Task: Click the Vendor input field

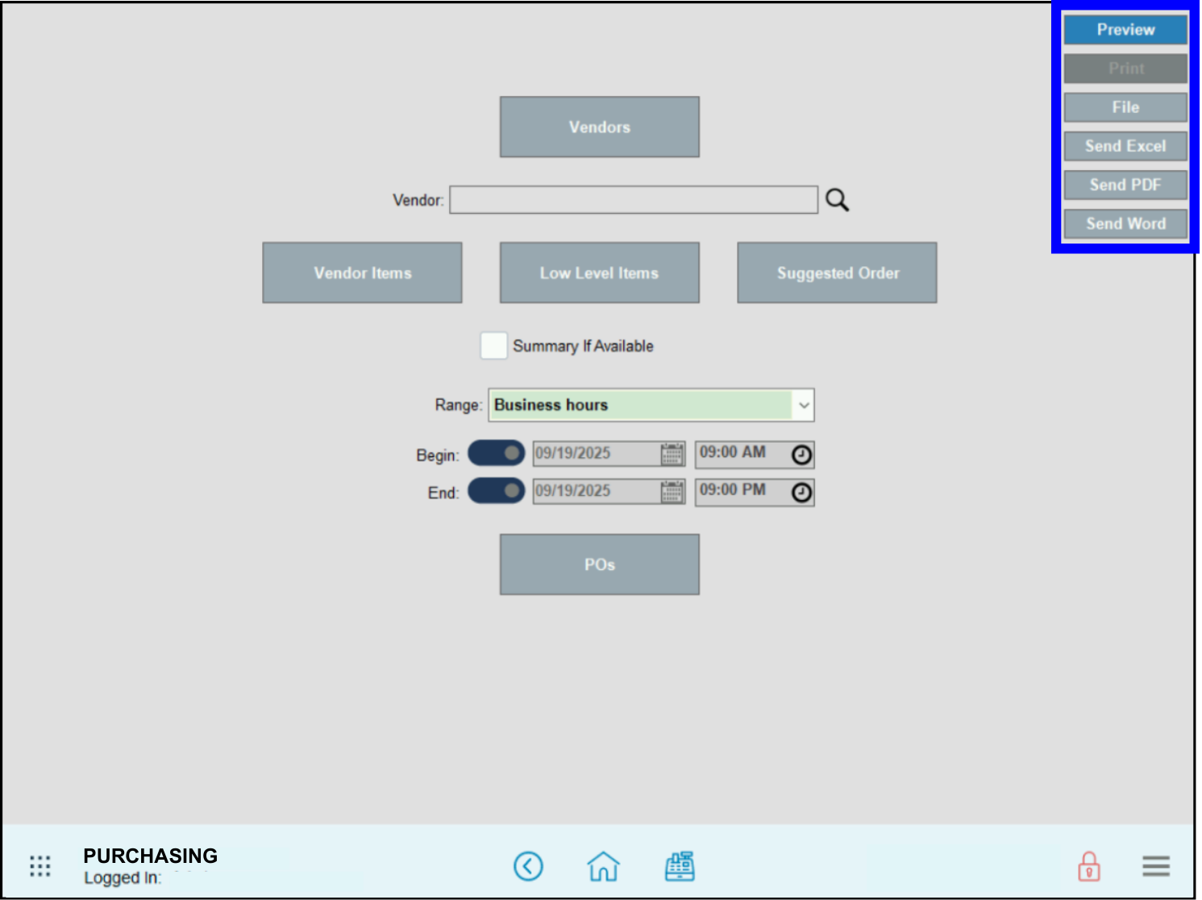Action: [633, 200]
